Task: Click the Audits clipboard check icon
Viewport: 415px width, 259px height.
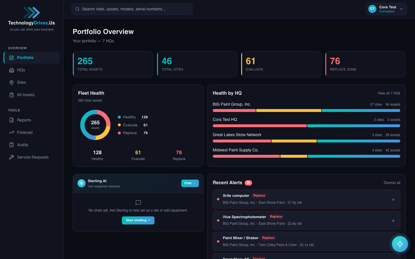Action: click(x=12, y=145)
